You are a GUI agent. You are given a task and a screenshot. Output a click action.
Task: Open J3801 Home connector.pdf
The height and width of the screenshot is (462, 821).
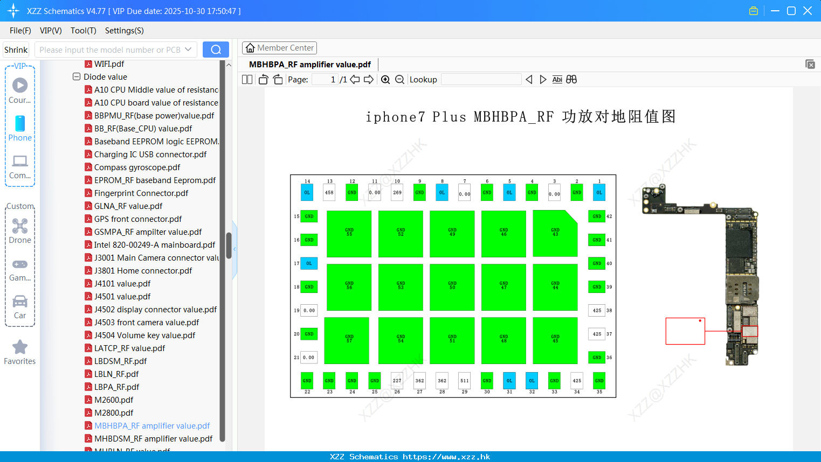[139, 271]
